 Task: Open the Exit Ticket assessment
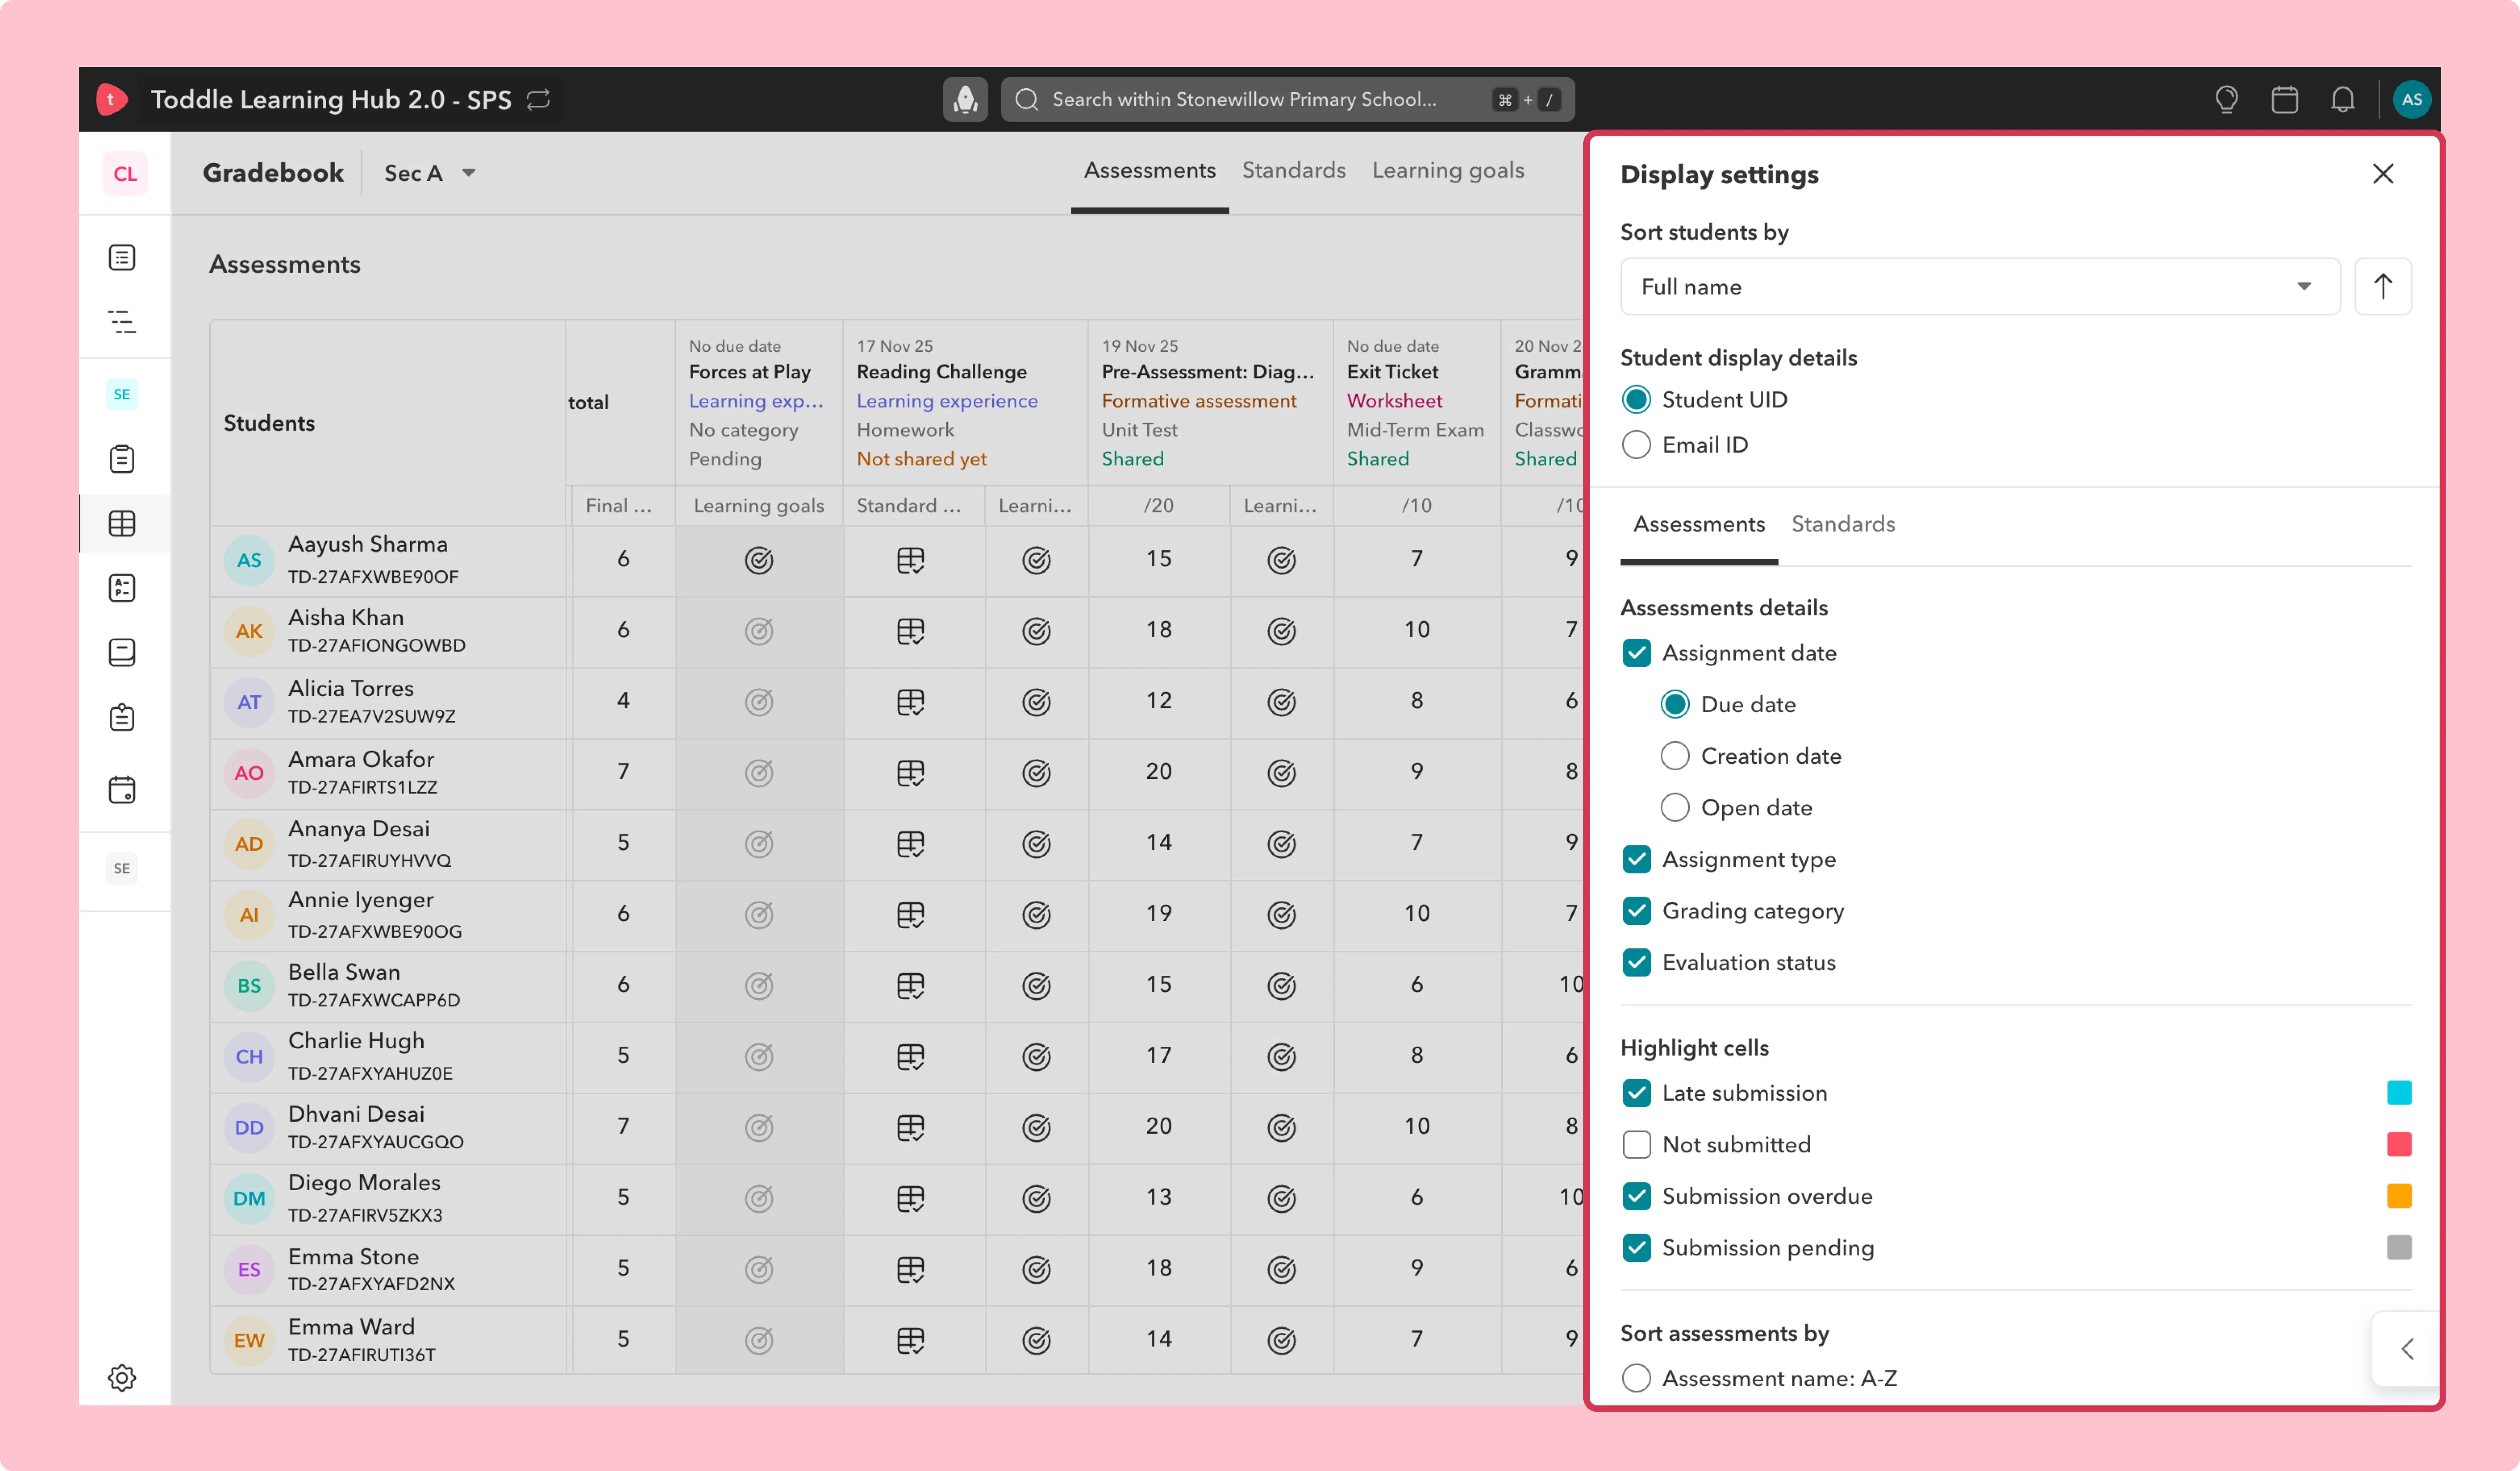pyautogui.click(x=1392, y=372)
